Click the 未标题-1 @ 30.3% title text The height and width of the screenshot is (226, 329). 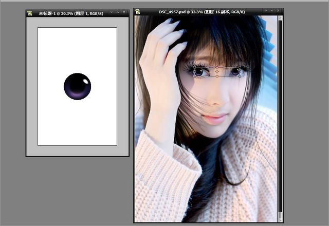tap(56, 13)
